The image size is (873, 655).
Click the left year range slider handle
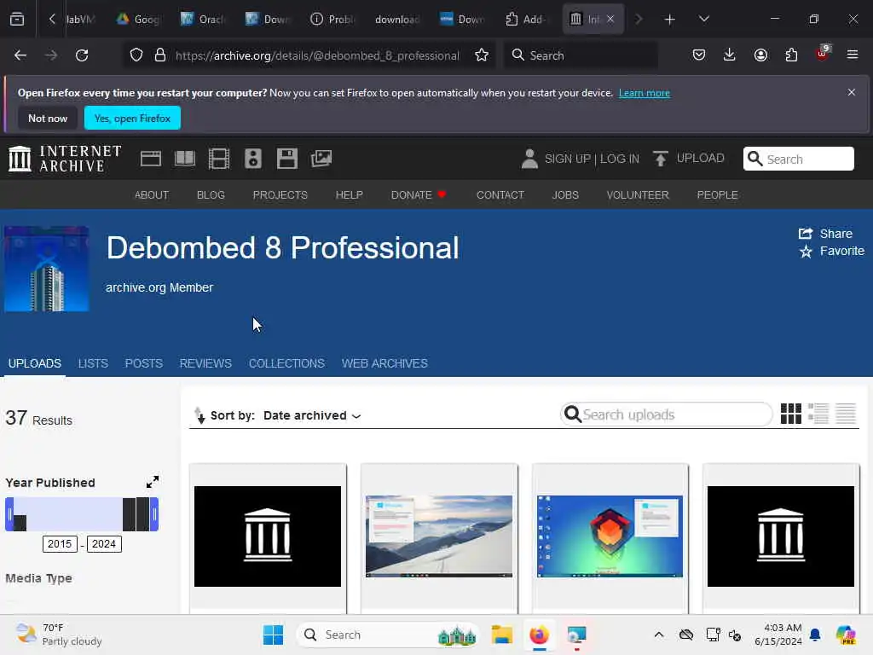click(9, 514)
